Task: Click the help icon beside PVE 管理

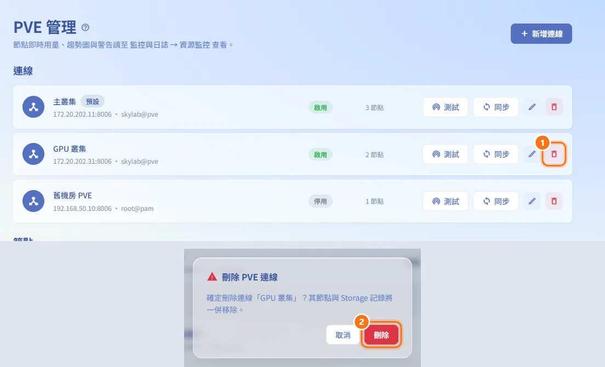Action: pos(85,27)
